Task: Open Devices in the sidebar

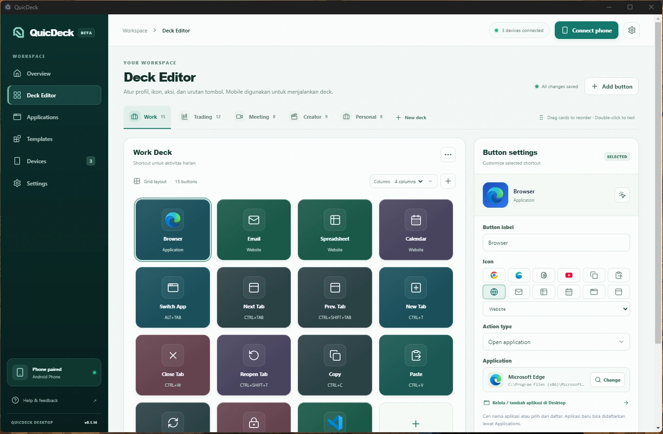Action: (x=54, y=161)
